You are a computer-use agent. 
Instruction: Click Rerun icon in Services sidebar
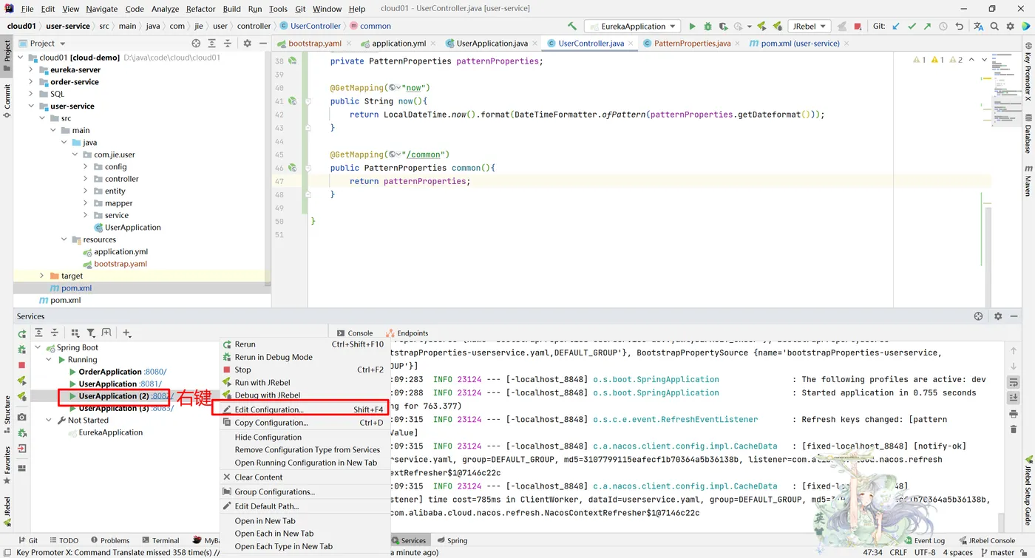21,334
